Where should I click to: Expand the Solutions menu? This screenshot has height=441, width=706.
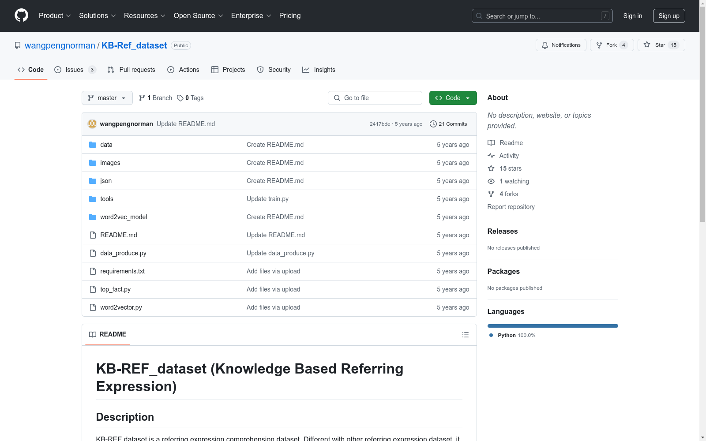tap(98, 15)
